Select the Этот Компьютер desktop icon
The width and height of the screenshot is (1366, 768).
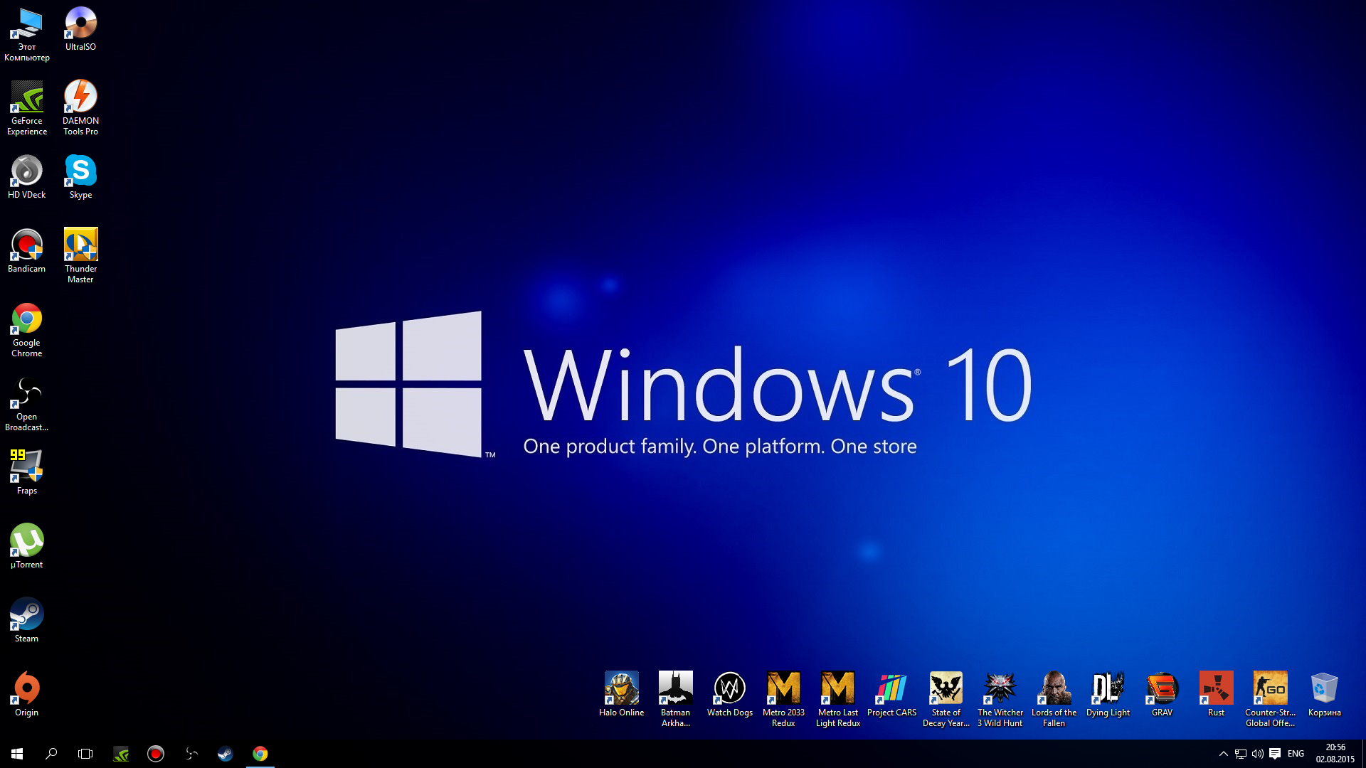27,34
